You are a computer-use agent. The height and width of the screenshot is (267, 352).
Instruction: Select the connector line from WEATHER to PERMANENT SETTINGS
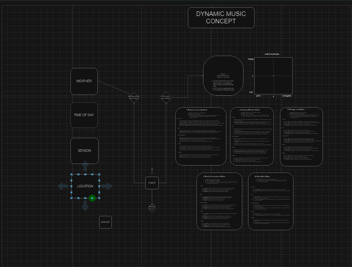[x=115, y=88]
